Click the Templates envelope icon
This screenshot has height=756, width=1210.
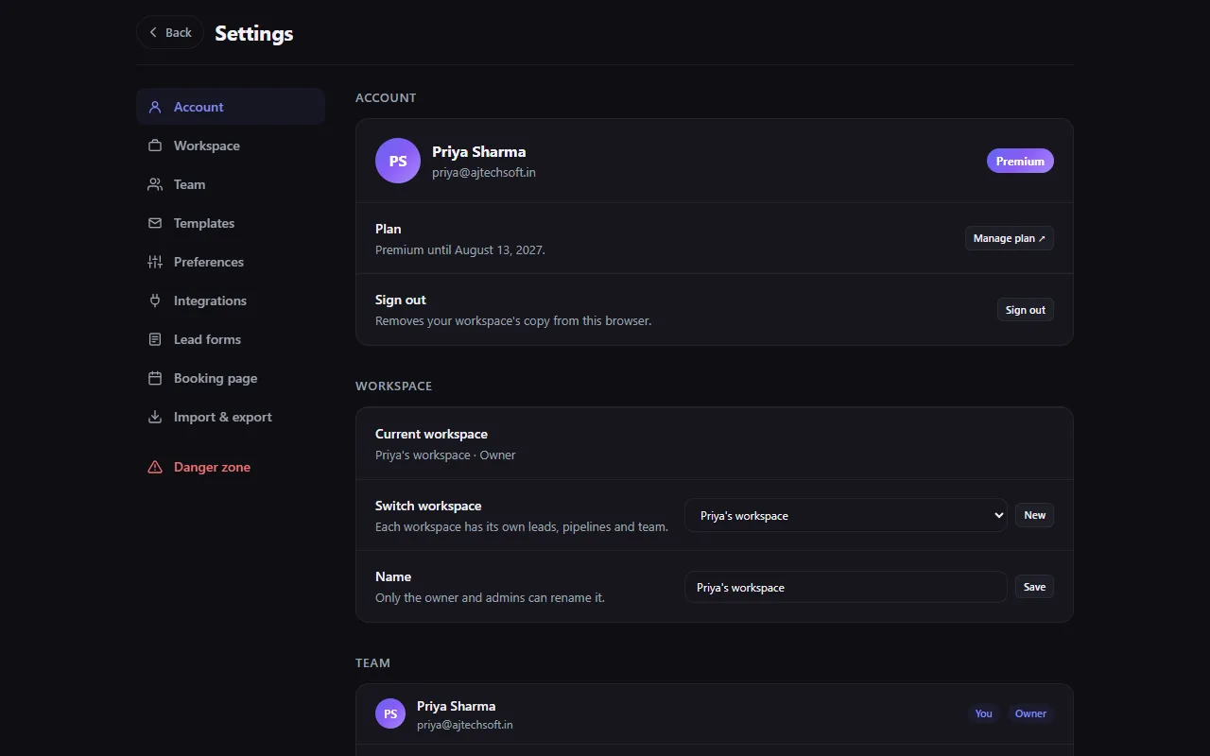click(x=155, y=223)
